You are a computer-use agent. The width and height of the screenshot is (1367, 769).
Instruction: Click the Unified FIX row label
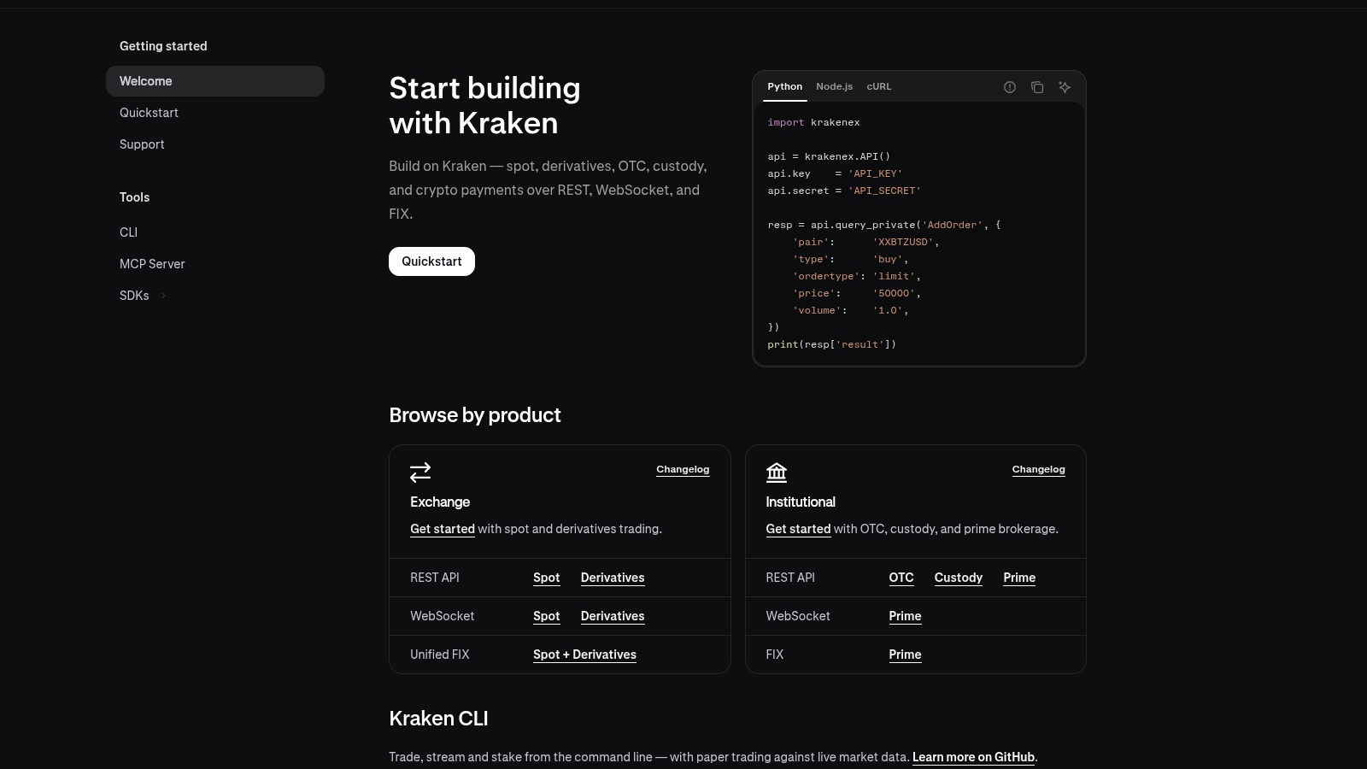pos(439,655)
